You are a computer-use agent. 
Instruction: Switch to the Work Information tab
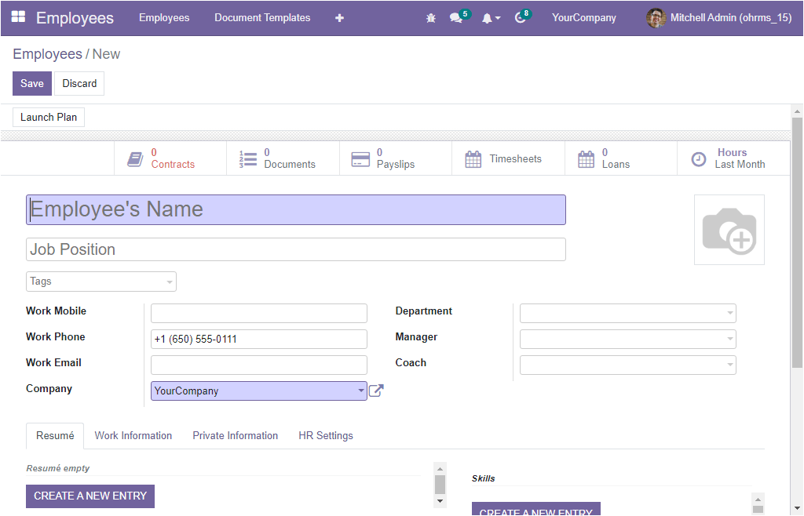click(x=133, y=436)
